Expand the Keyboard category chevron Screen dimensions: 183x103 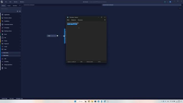point(20,44)
